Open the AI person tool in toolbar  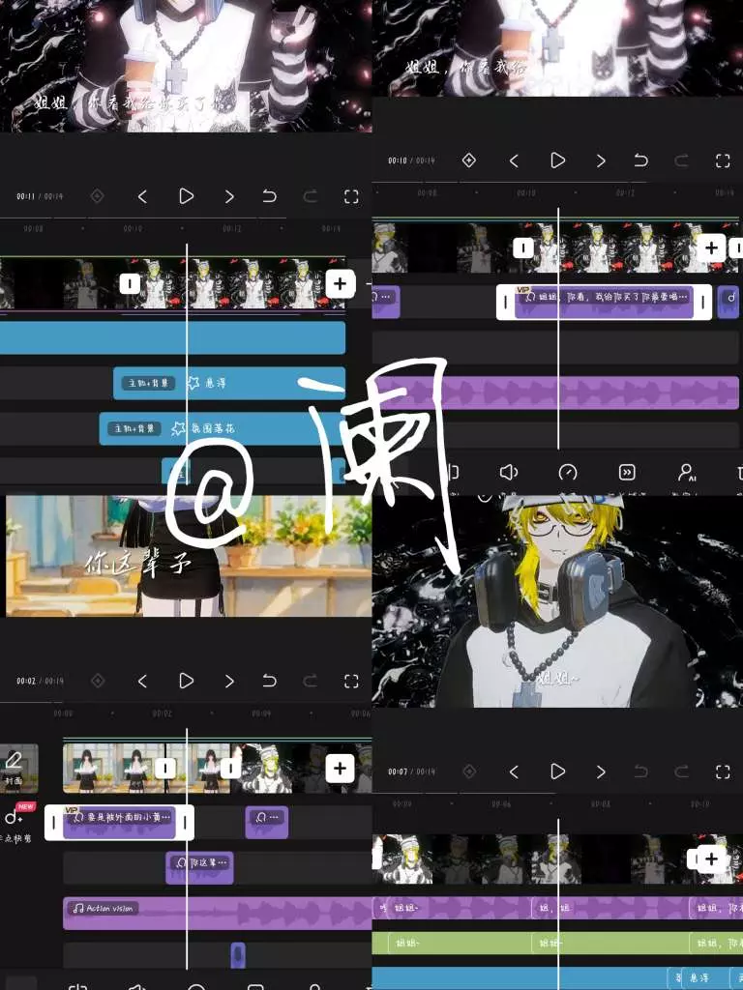pos(687,472)
